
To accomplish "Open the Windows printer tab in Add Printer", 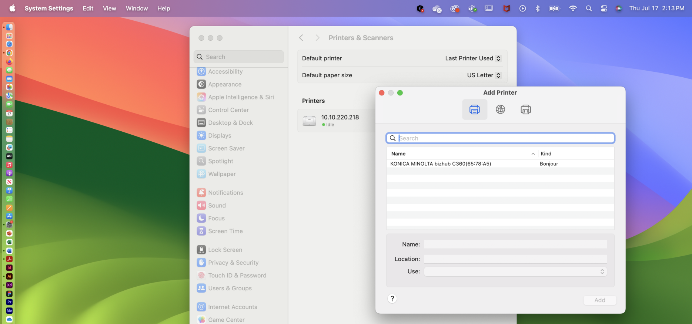I will coord(526,109).
